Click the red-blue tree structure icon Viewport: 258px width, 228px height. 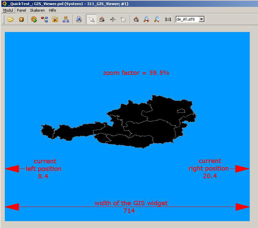[x=44, y=20]
